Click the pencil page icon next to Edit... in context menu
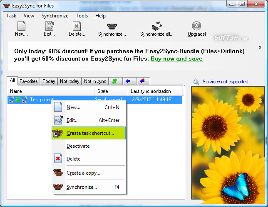 [x=58, y=119]
